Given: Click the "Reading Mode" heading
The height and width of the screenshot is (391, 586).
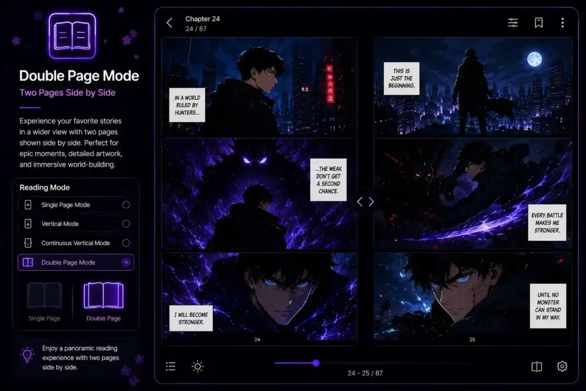Looking at the screenshot, I should 45,187.
